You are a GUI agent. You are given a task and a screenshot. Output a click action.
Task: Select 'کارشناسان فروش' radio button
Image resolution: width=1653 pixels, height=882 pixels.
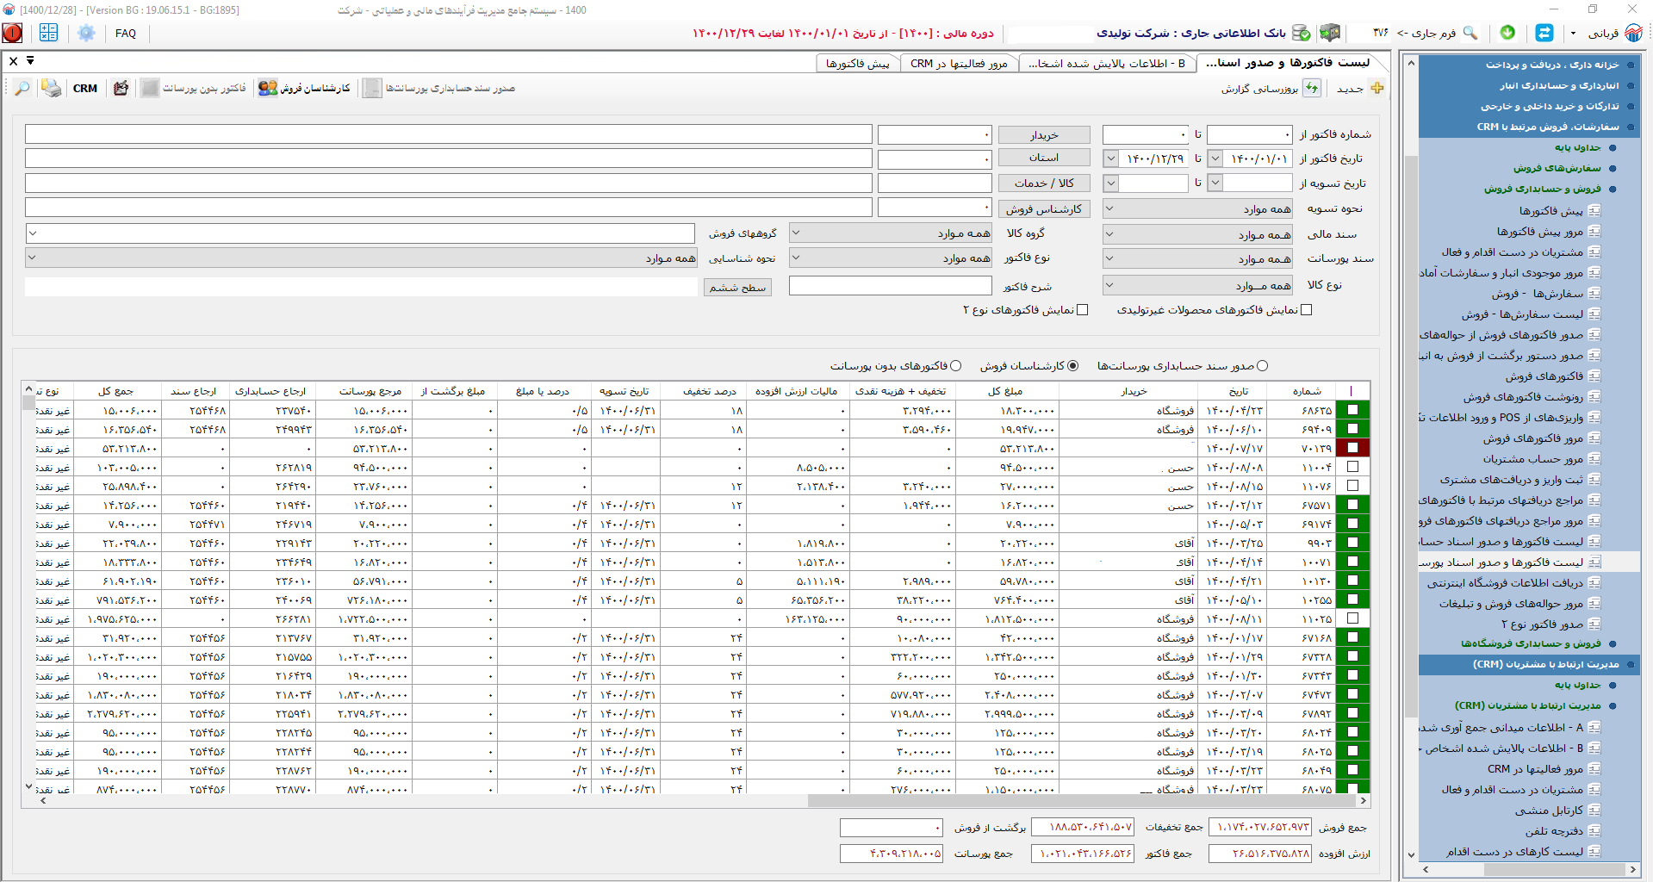1072,366
